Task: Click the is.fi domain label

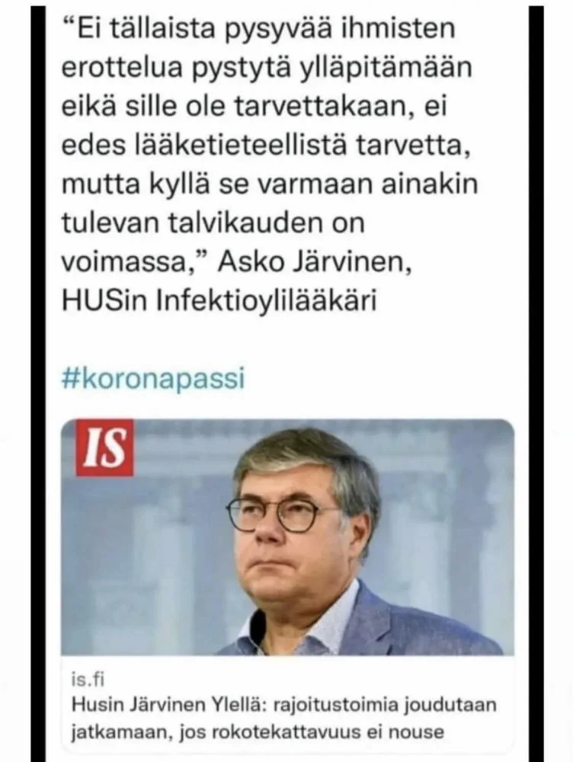Action: point(88,680)
